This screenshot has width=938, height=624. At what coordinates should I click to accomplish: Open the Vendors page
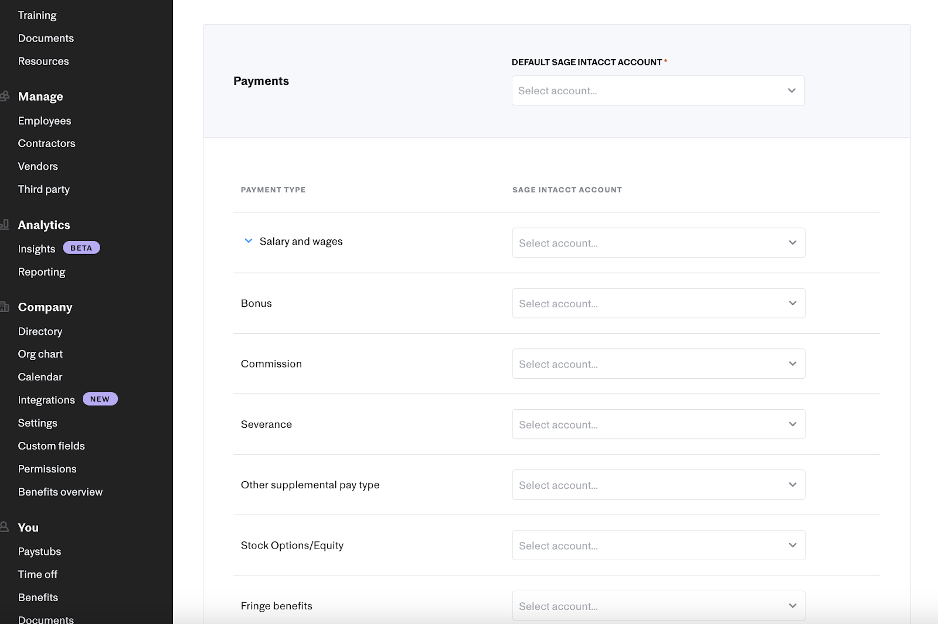click(x=38, y=166)
